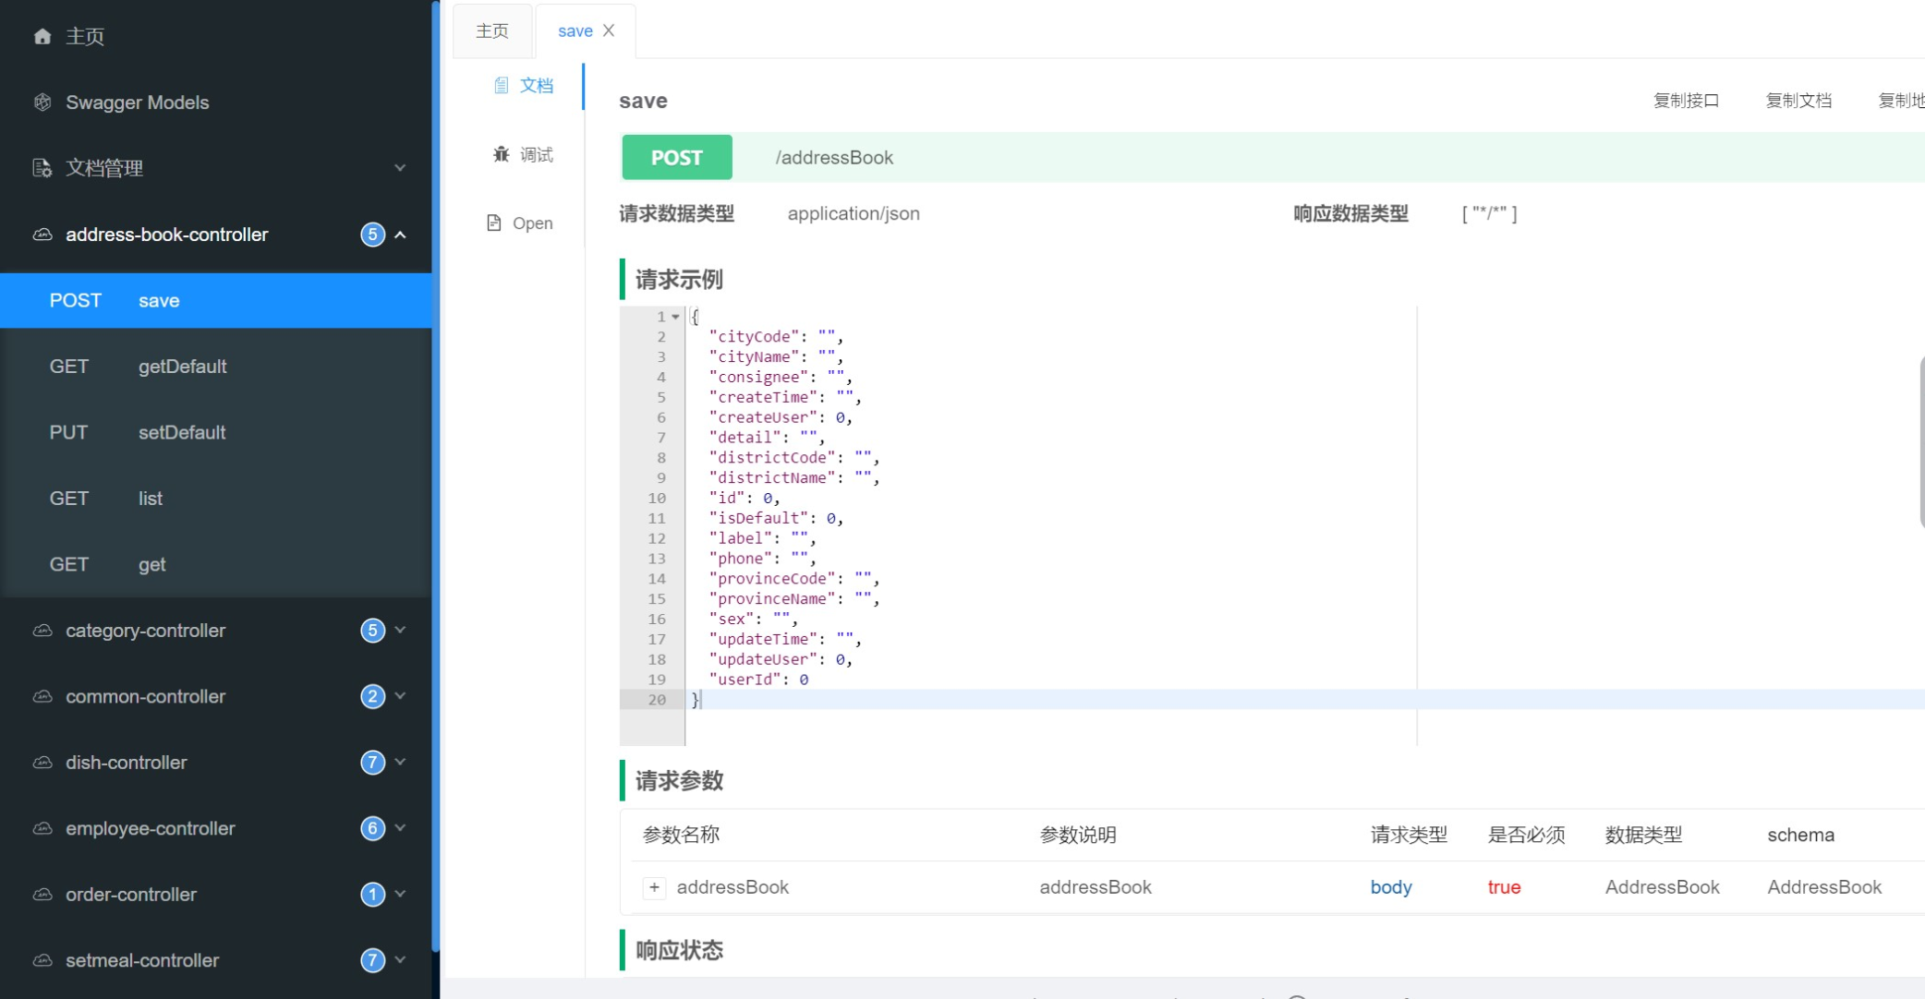Viewport: 1925px width, 999px height.
Task: Go to 主页 in the sidebar
Action: pyautogui.click(x=216, y=36)
